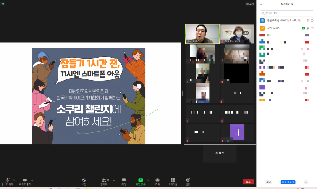Click the 참가자(13) panel title
The width and height of the screenshot is (317, 189).
tap(287, 4)
